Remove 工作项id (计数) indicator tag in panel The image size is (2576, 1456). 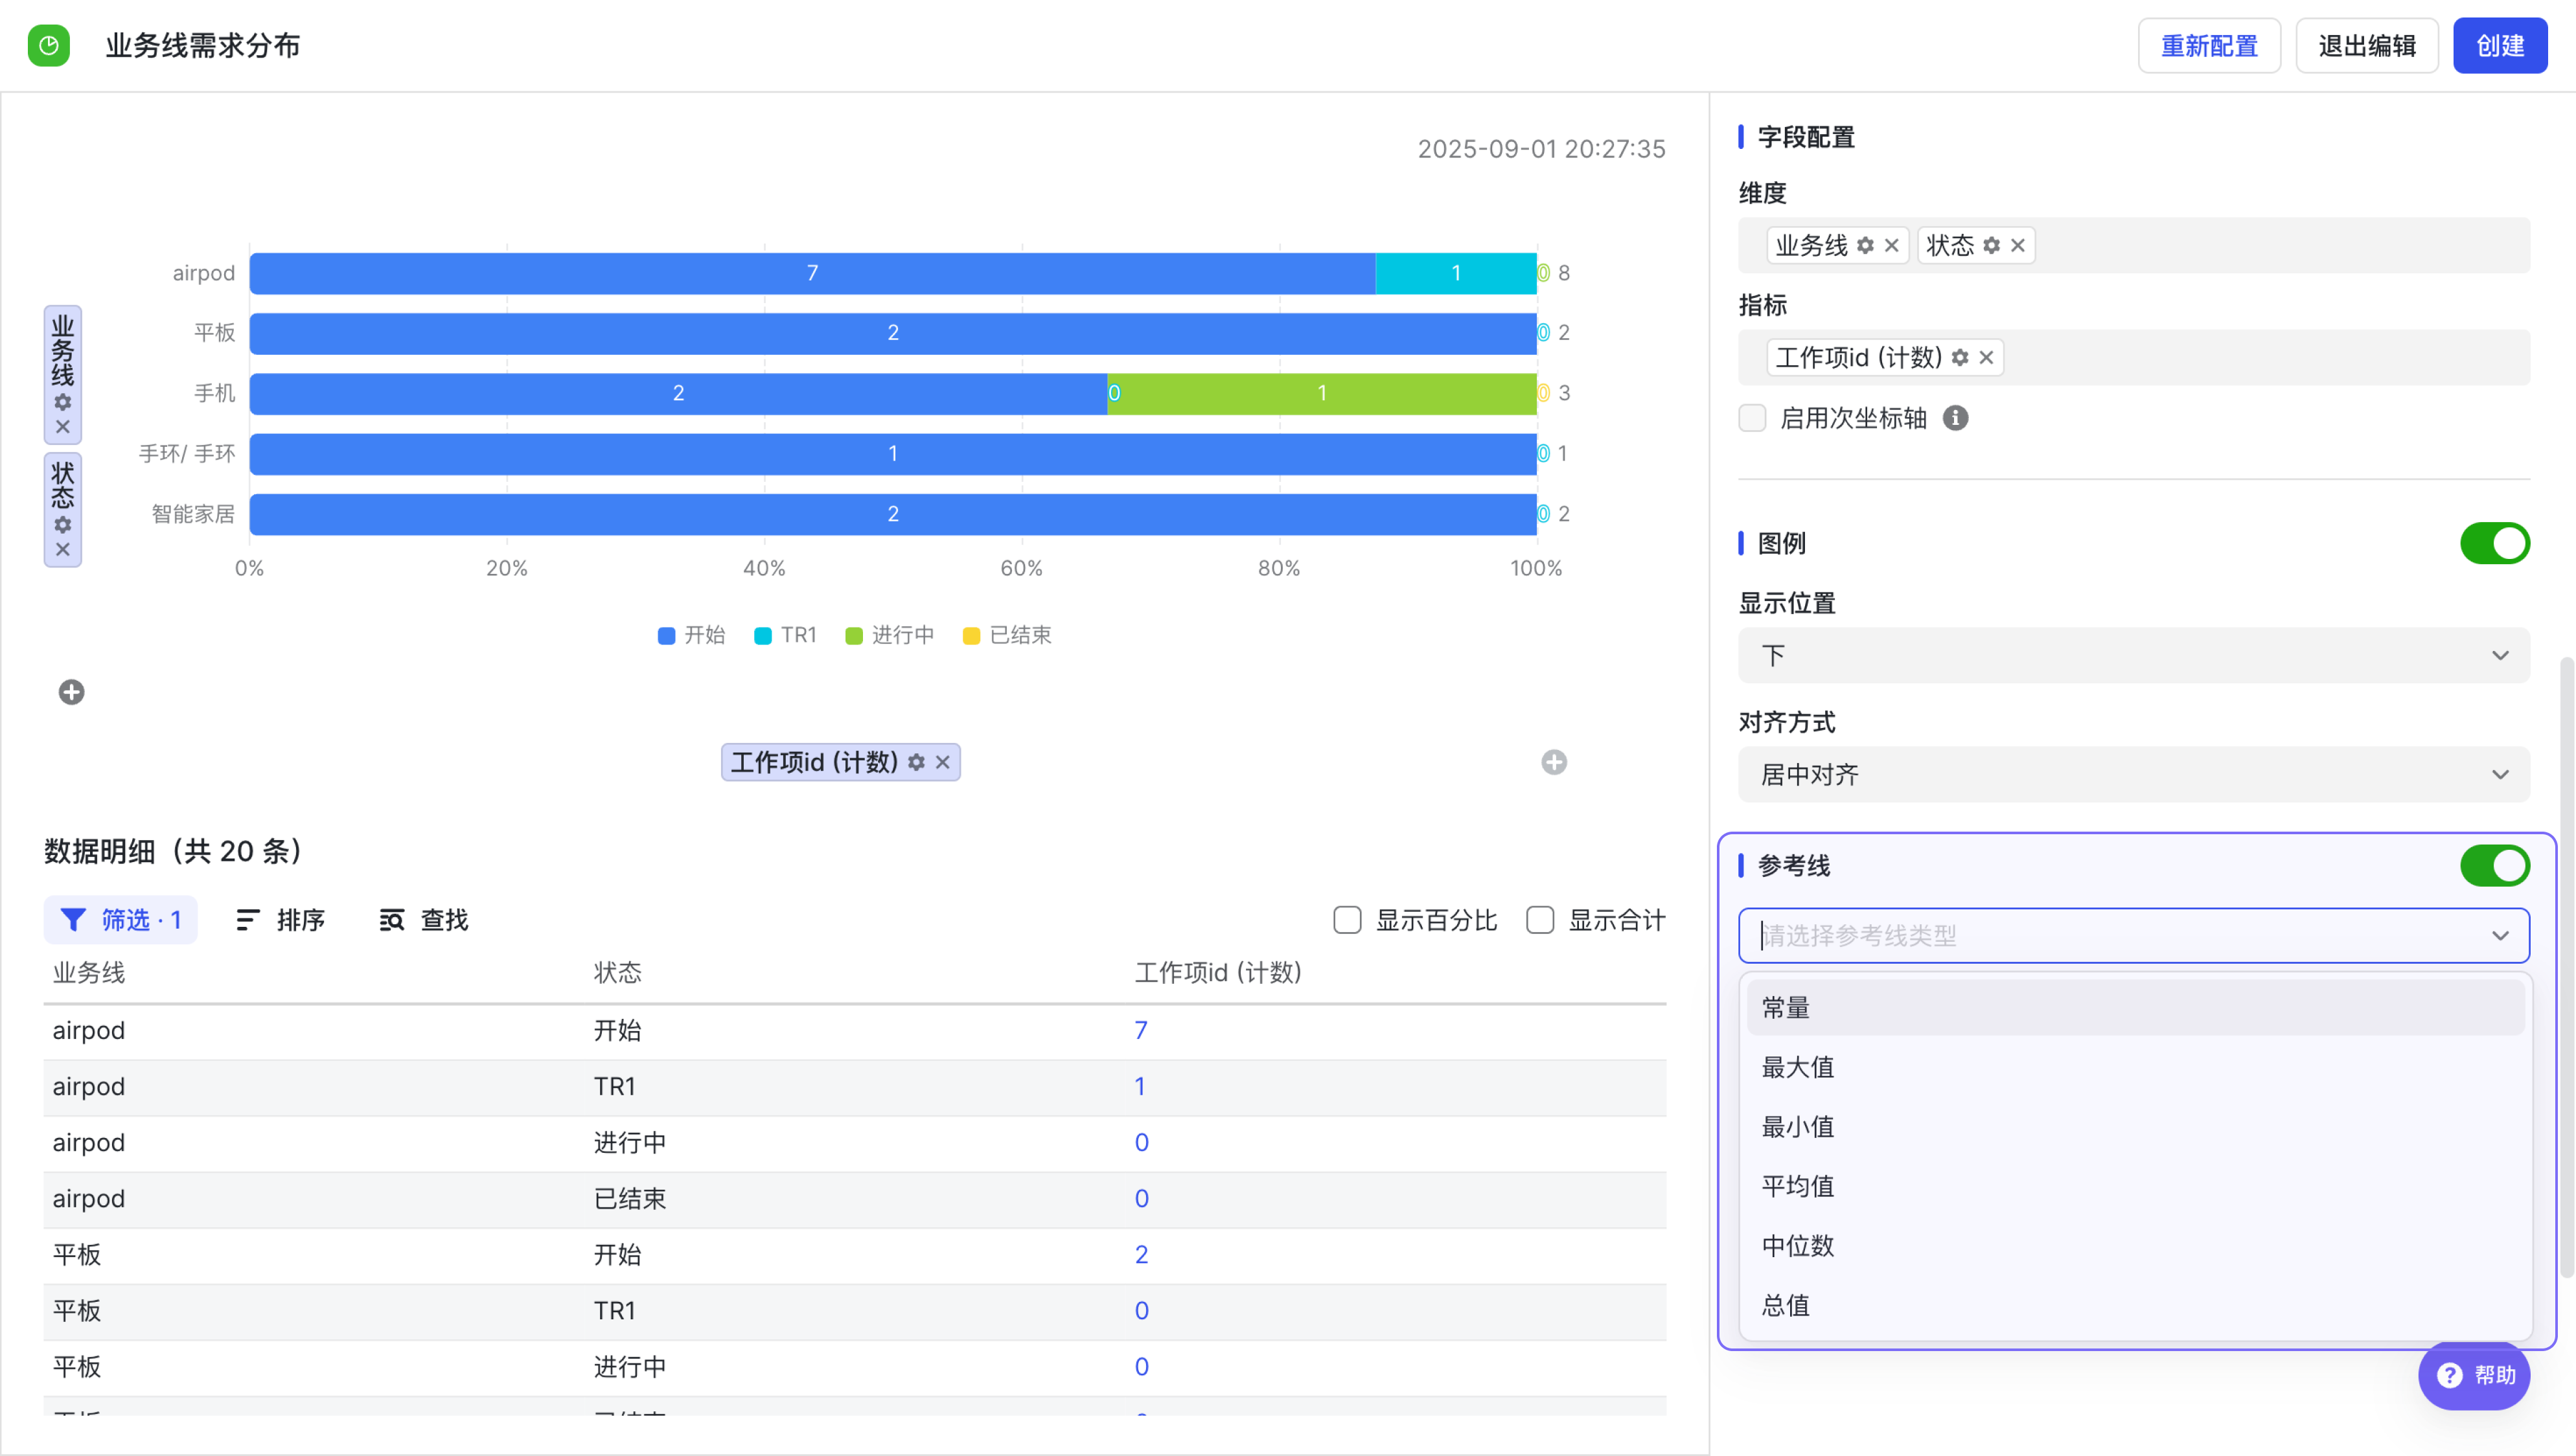click(1986, 357)
